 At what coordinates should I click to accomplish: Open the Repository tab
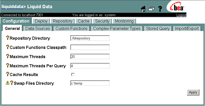[x=62, y=21]
